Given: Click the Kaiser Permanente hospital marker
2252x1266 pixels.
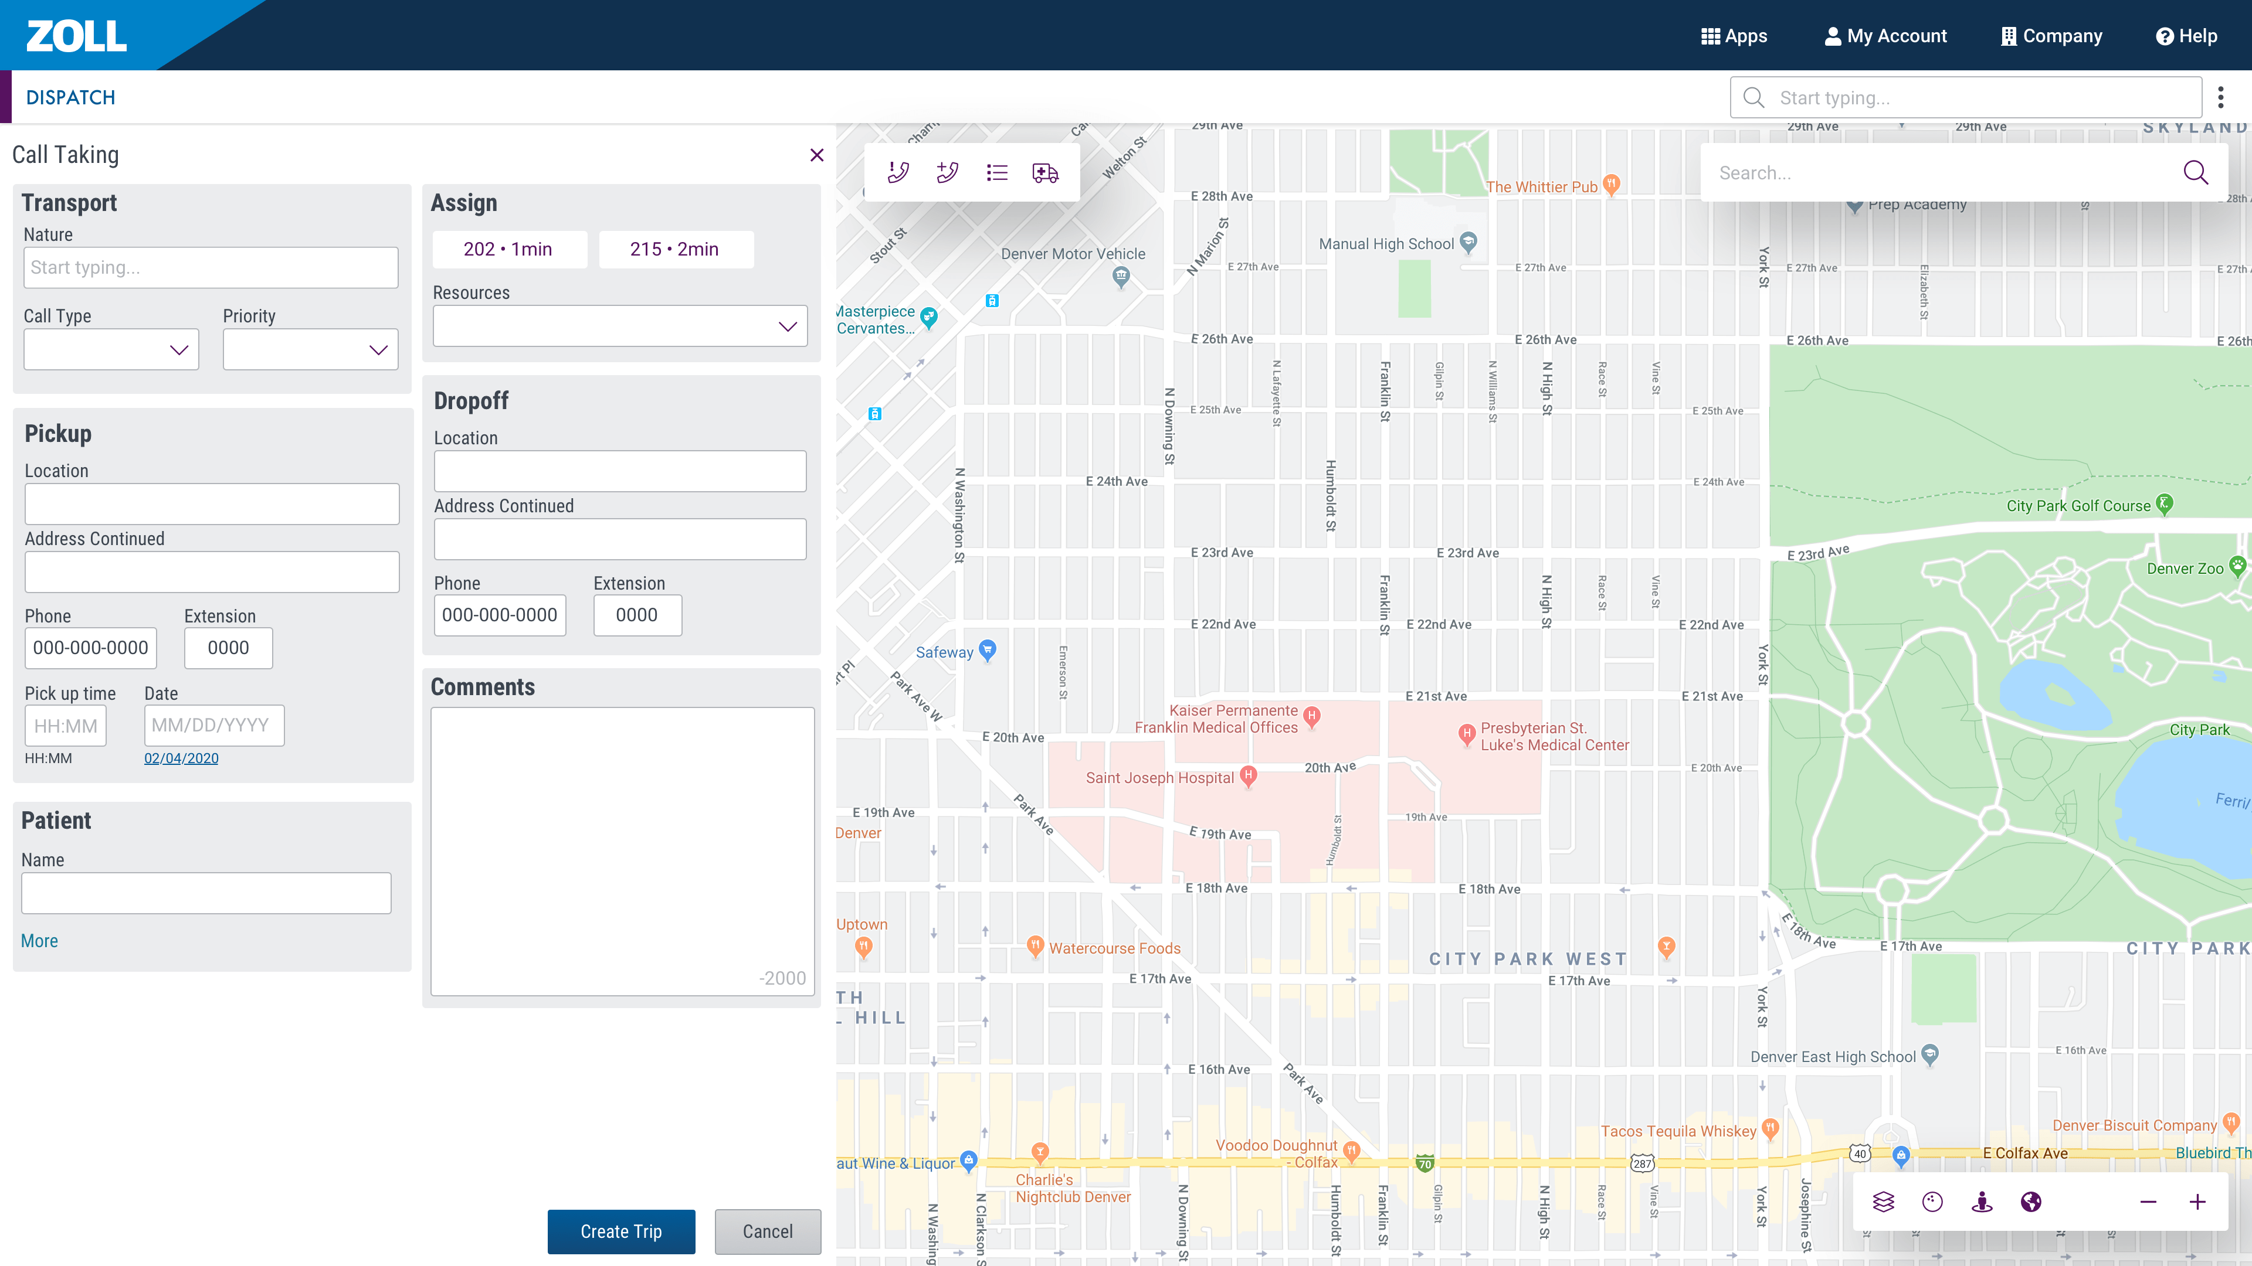Looking at the screenshot, I should coord(1311,716).
